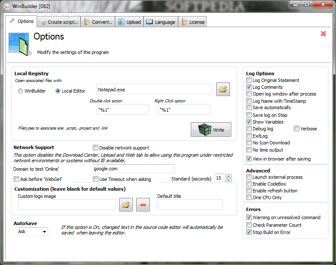Screen dimensions: 336x265
Task: Click the Write registry button
Action: (211, 130)
